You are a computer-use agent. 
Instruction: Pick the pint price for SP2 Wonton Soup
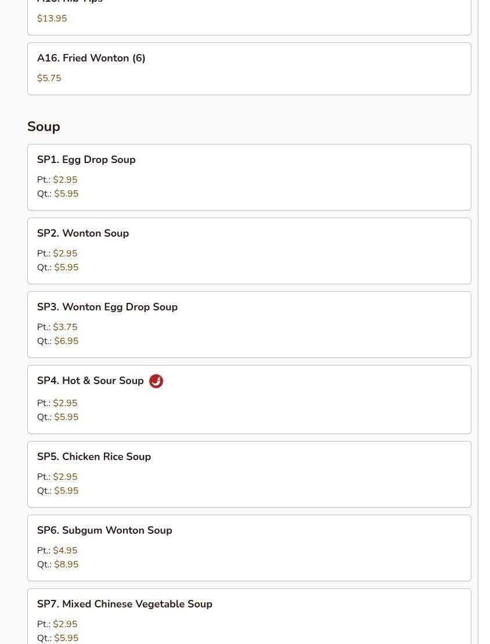click(x=65, y=254)
